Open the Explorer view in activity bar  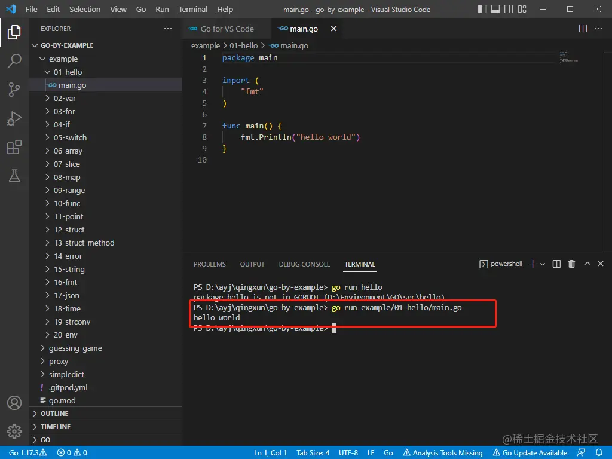point(14,32)
